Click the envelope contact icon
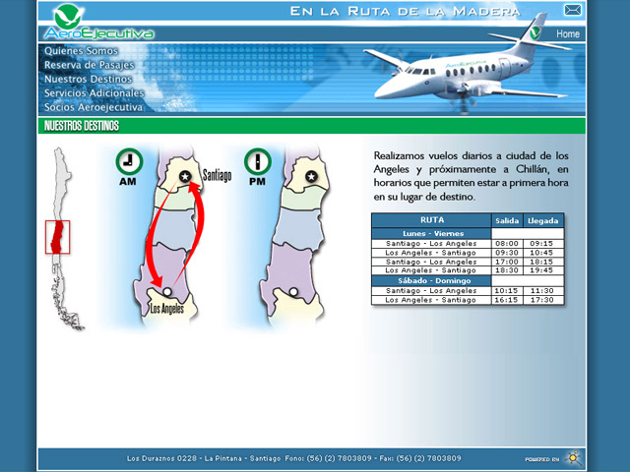 point(572,10)
